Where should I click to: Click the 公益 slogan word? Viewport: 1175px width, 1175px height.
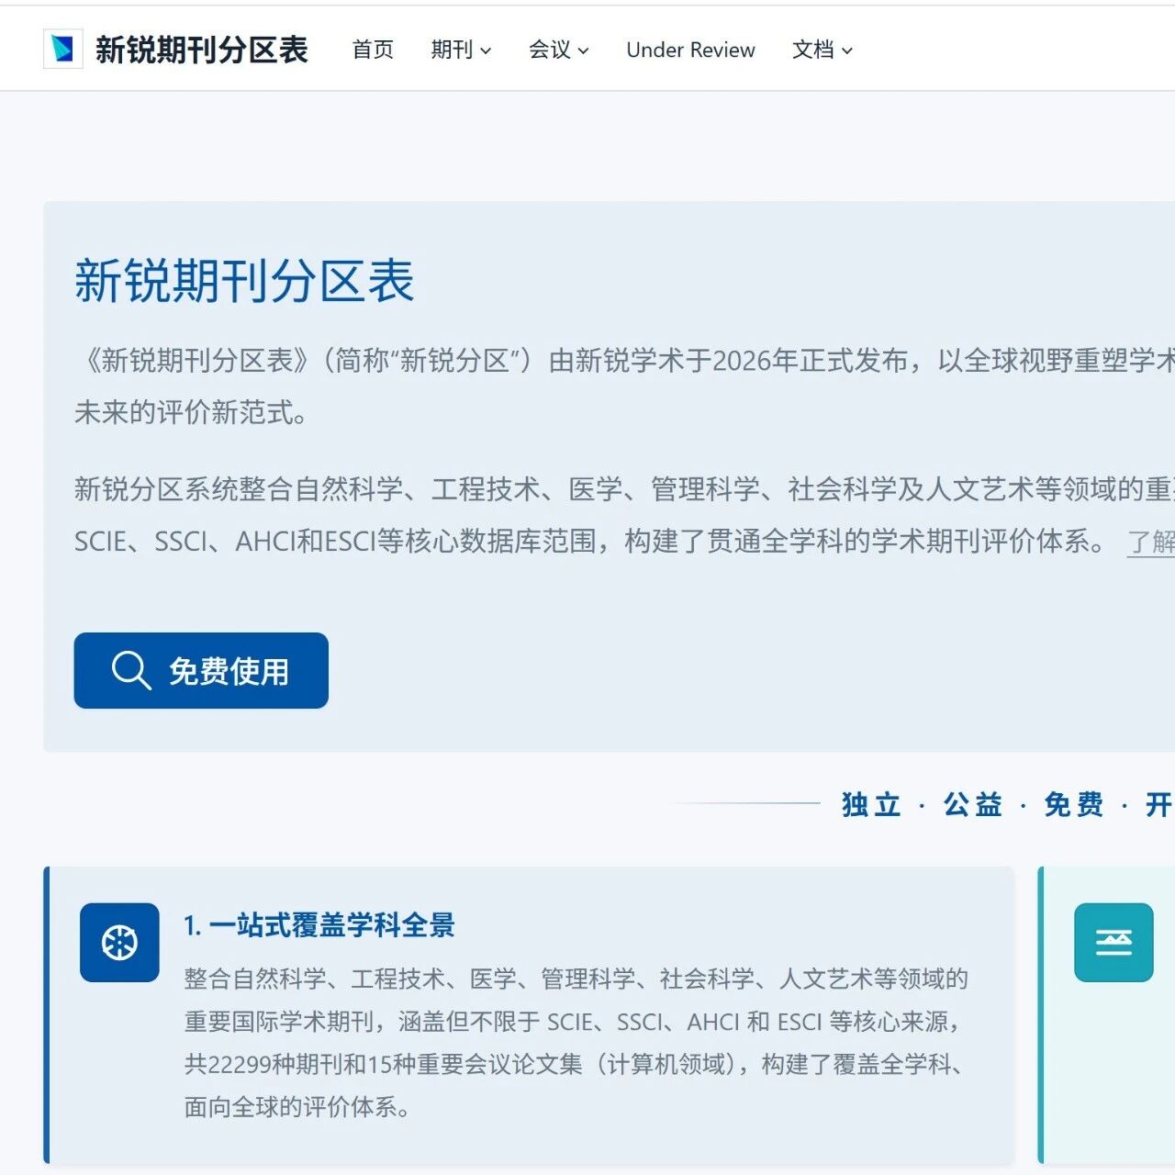click(x=973, y=804)
